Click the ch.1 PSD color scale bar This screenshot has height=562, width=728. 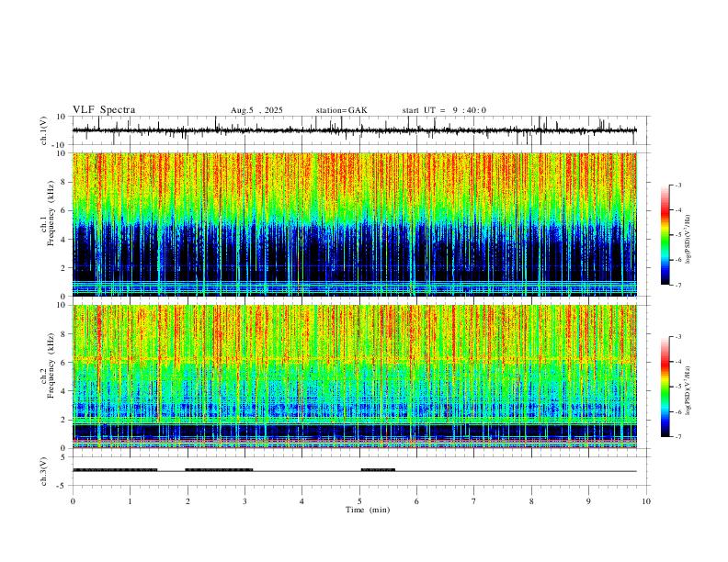point(665,235)
